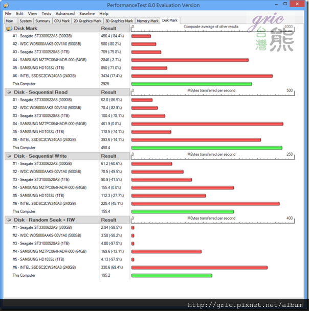The image size is (309, 311).
Task: Click Sequential Read result 461.9 (0.8%)
Action: click(x=111, y=124)
